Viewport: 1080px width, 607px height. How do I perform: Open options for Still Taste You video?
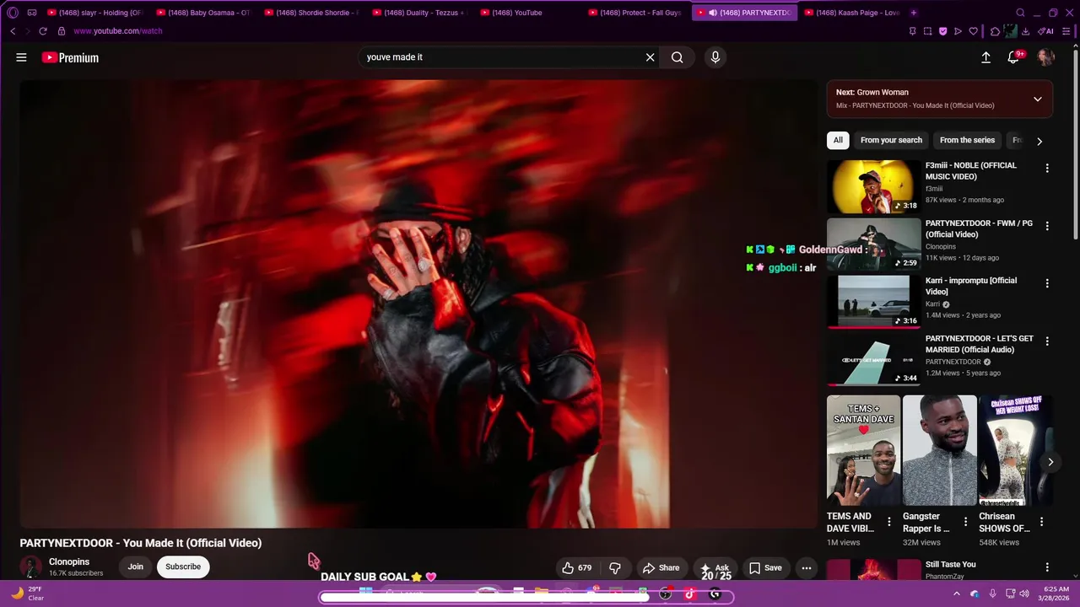pyautogui.click(x=1047, y=567)
